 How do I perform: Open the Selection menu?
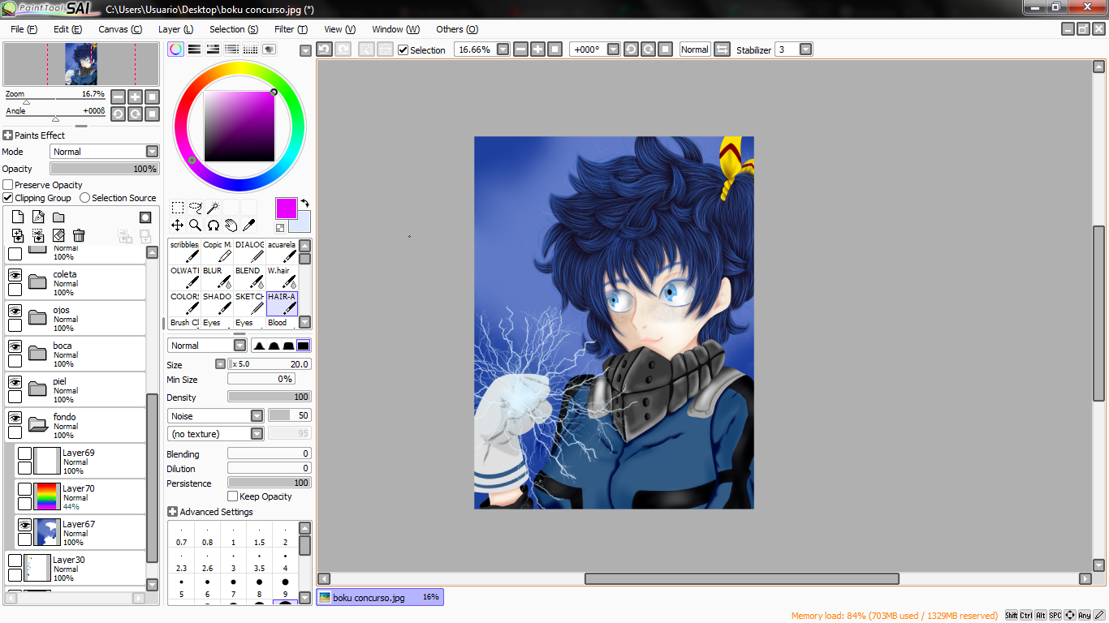234,29
